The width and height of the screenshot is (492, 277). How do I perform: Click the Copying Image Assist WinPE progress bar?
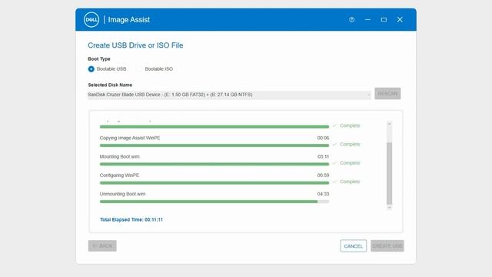(214, 145)
